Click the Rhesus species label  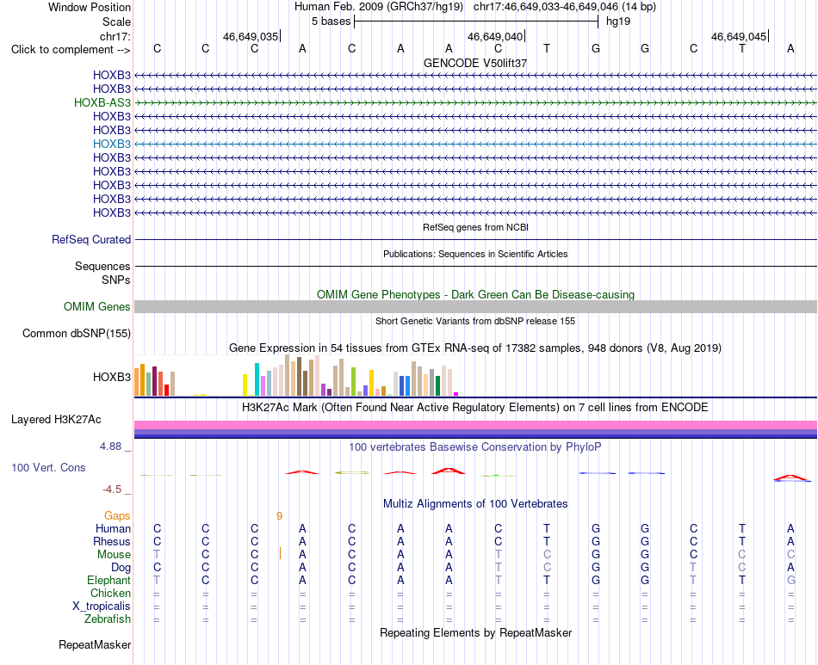[x=112, y=541]
